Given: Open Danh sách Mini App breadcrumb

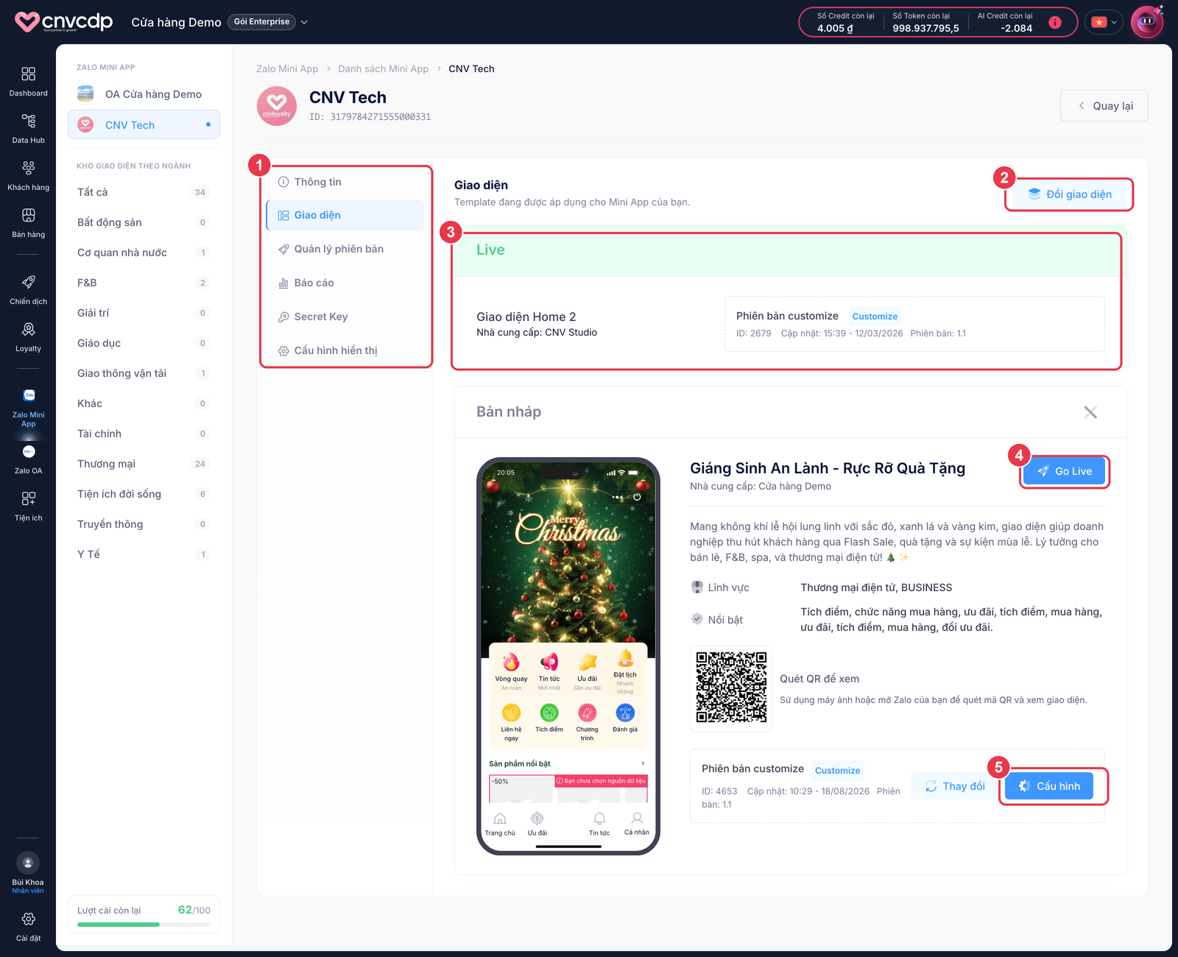Looking at the screenshot, I should [x=383, y=68].
